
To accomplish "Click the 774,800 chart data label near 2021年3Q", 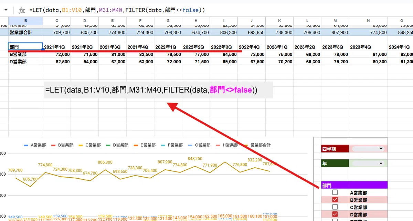I will coord(45,165).
